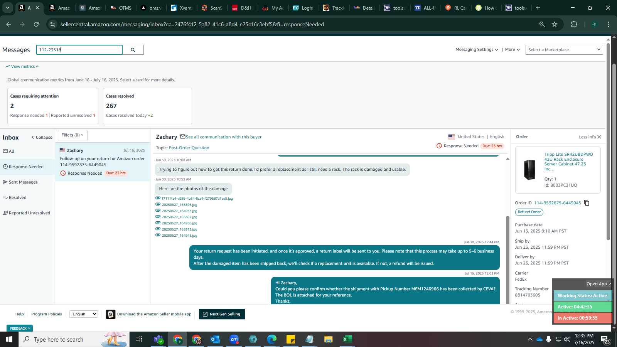Open the Cases requiring attention card
The height and width of the screenshot is (347, 617).
tap(53, 106)
